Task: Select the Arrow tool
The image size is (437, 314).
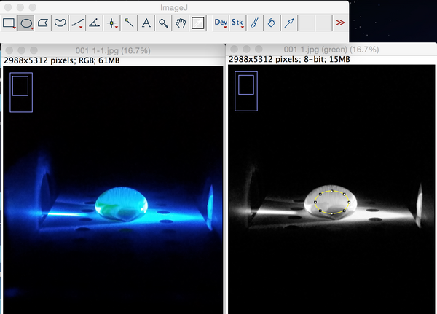Action: (x=289, y=23)
